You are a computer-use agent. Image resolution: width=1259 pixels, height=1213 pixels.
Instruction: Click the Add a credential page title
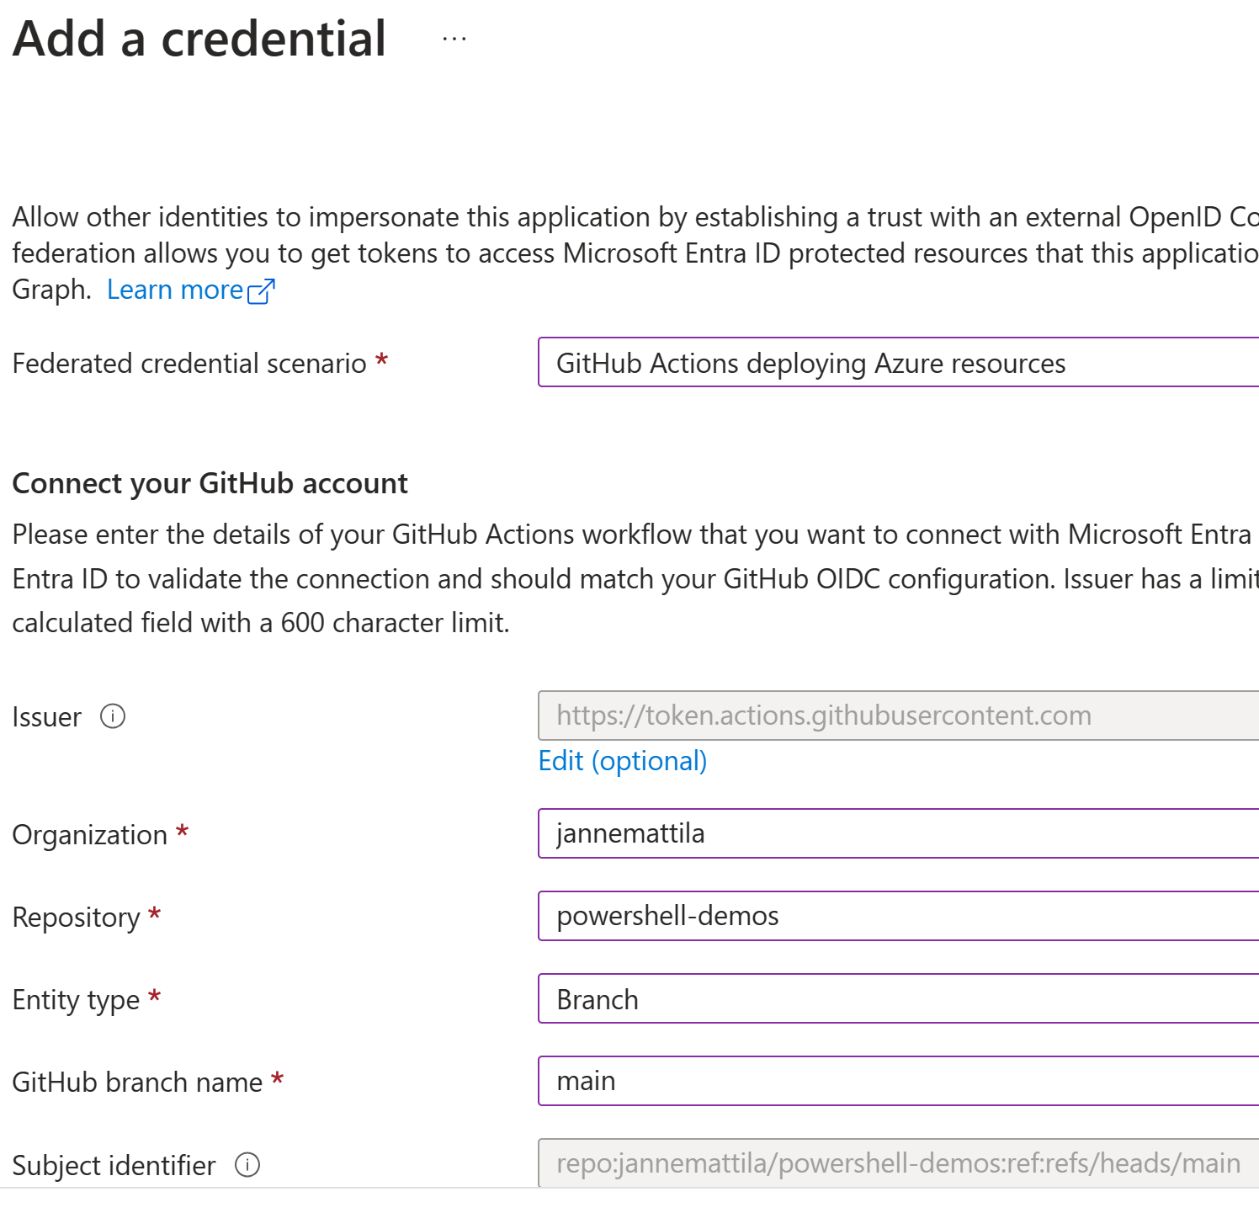click(x=199, y=39)
